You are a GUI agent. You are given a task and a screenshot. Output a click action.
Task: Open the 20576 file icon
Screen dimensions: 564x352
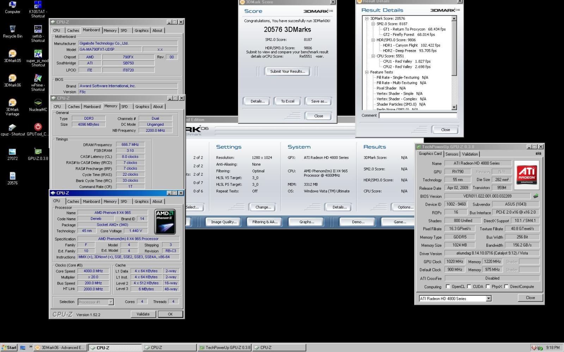point(12,178)
